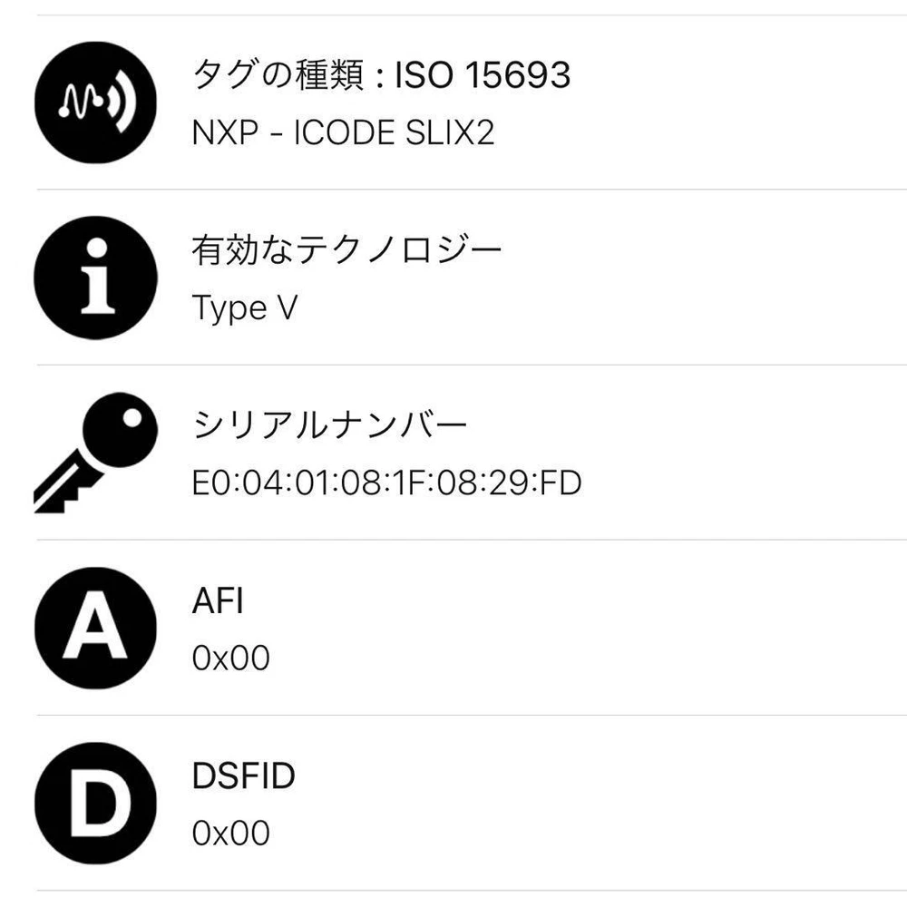Tap the ISO 15693 standard text
Image resolution: width=907 pixels, height=907 pixels.
(483, 75)
